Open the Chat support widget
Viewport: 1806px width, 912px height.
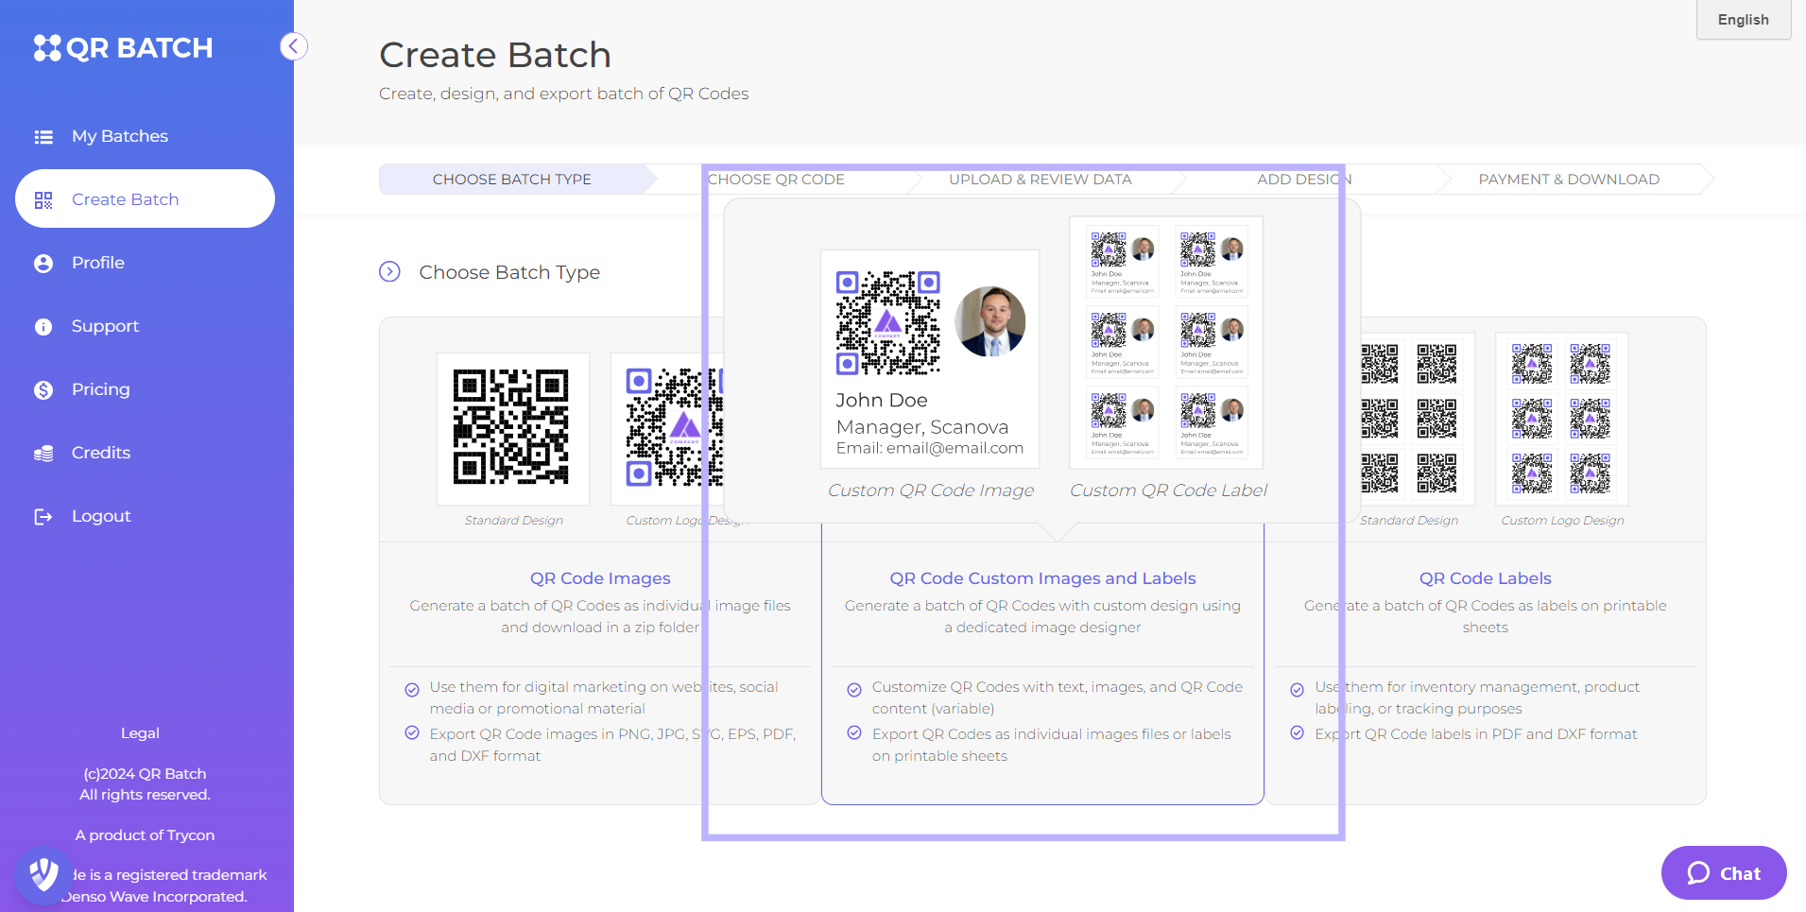coord(1724,873)
